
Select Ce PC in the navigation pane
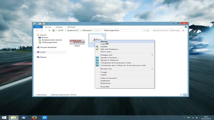pyautogui.click(x=43, y=52)
